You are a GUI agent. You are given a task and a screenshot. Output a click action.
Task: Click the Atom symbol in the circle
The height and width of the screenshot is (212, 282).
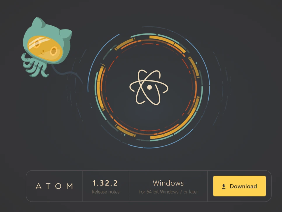149,87
